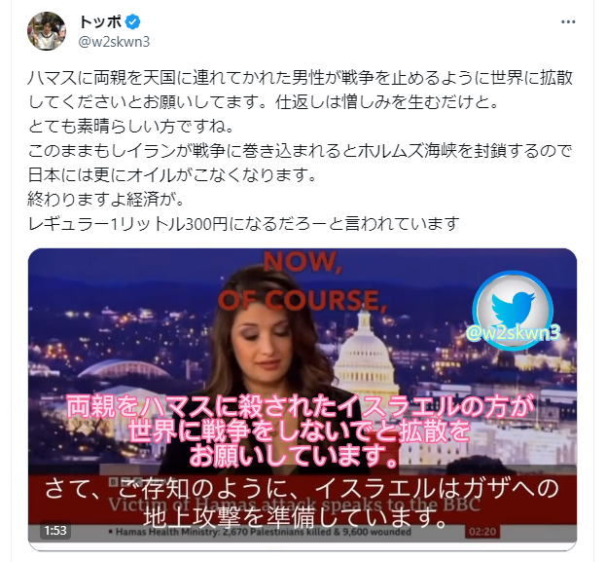Open the トッポ display name link
Screen dimensions: 606x562
[x=101, y=22]
